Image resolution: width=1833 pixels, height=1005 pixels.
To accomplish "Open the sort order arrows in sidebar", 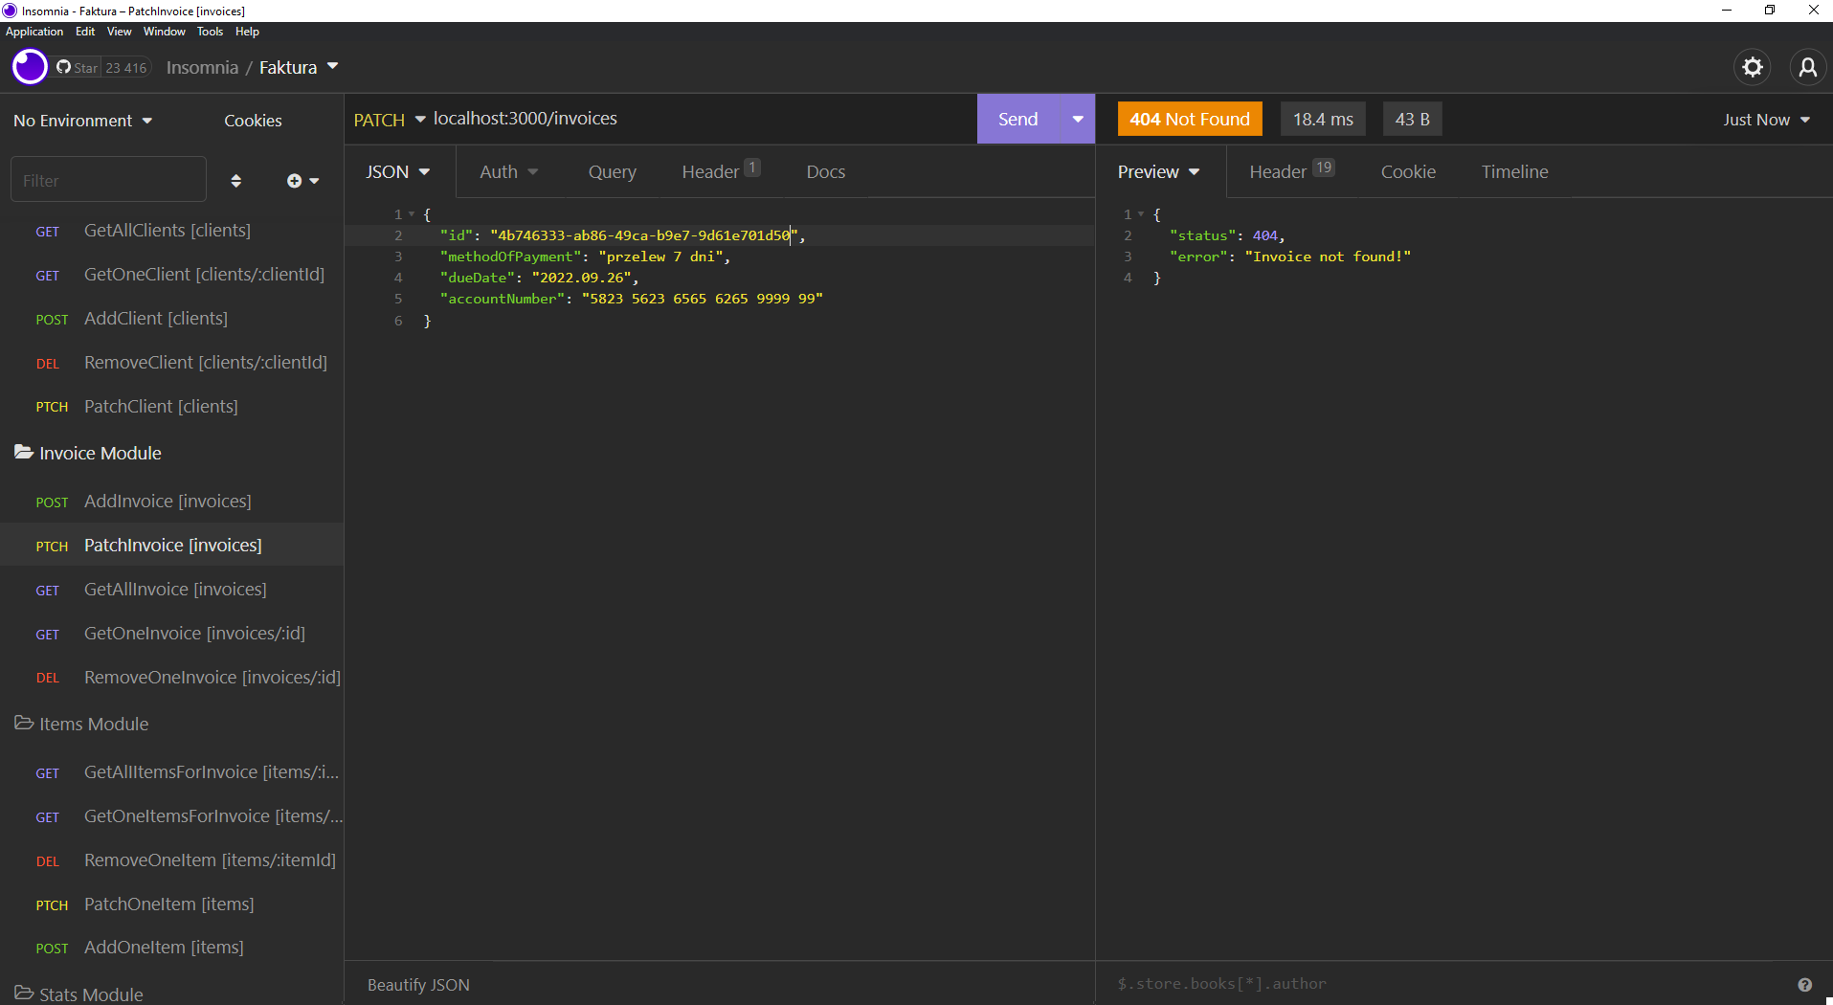I will pyautogui.click(x=236, y=181).
